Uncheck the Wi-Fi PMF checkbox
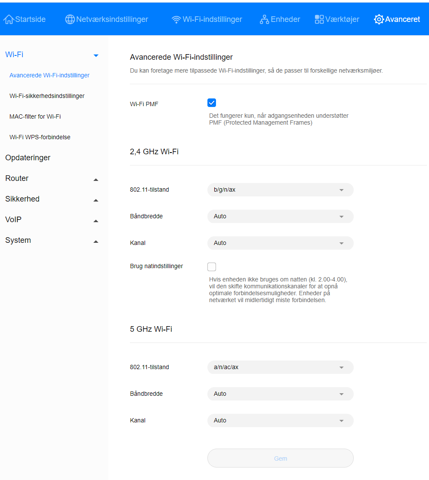The height and width of the screenshot is (480, 429). tap(212, 103)
